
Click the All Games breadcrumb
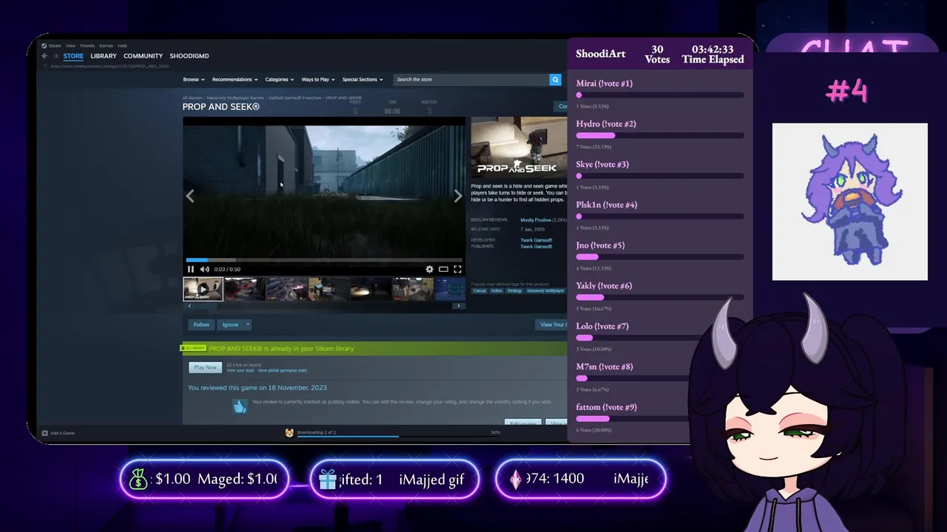pyautogui.click(x=192, y=98)
